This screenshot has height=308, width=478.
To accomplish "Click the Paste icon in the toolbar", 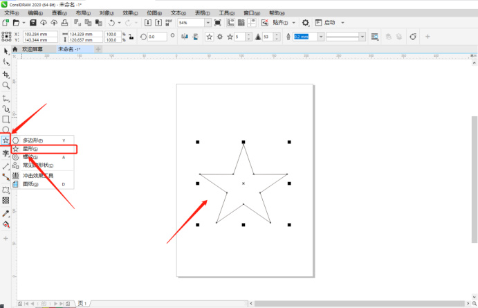I will click(x=98, y=23).
